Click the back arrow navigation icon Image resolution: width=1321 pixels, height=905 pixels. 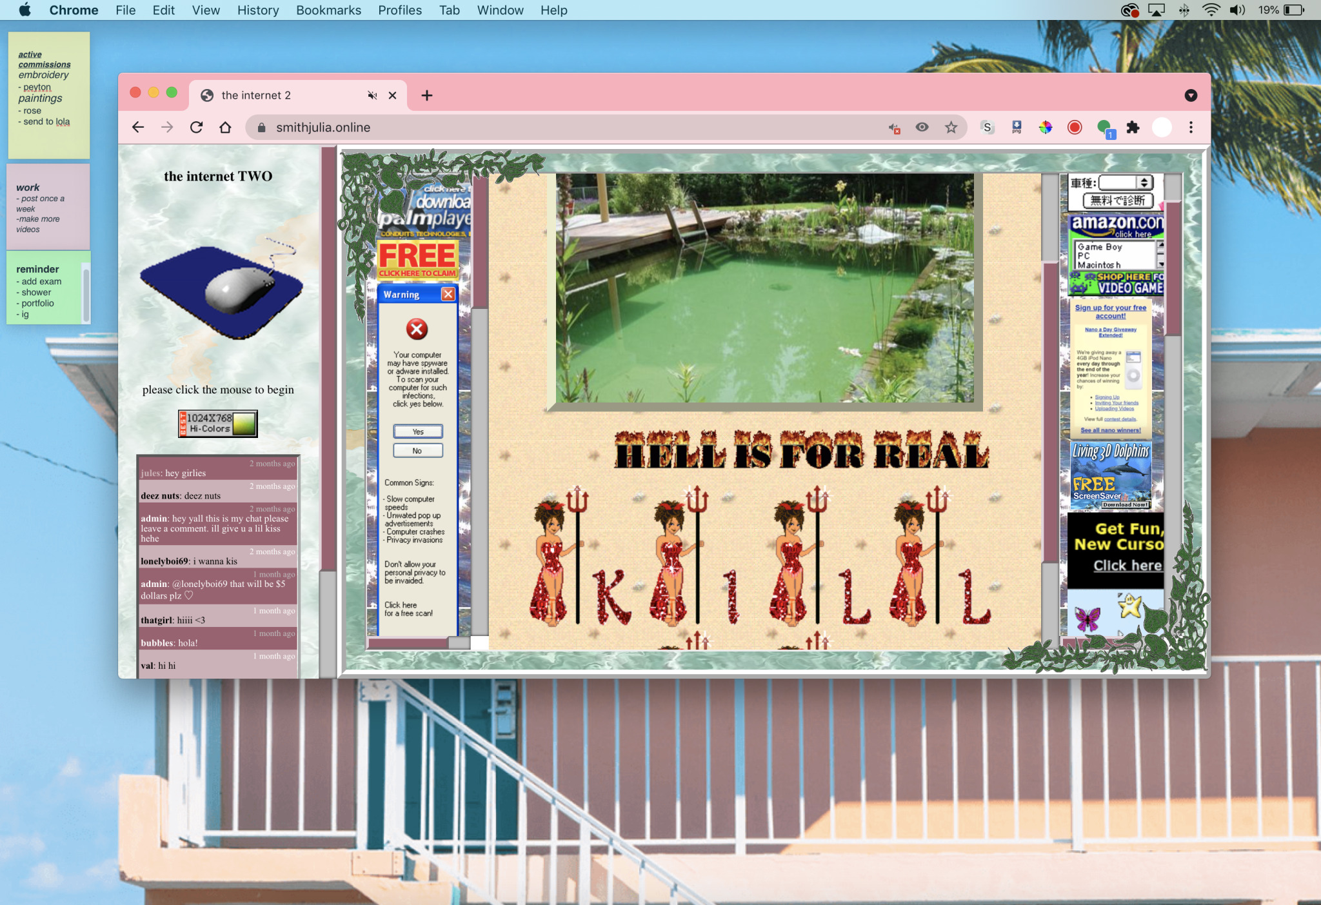[x=138, y=127]
